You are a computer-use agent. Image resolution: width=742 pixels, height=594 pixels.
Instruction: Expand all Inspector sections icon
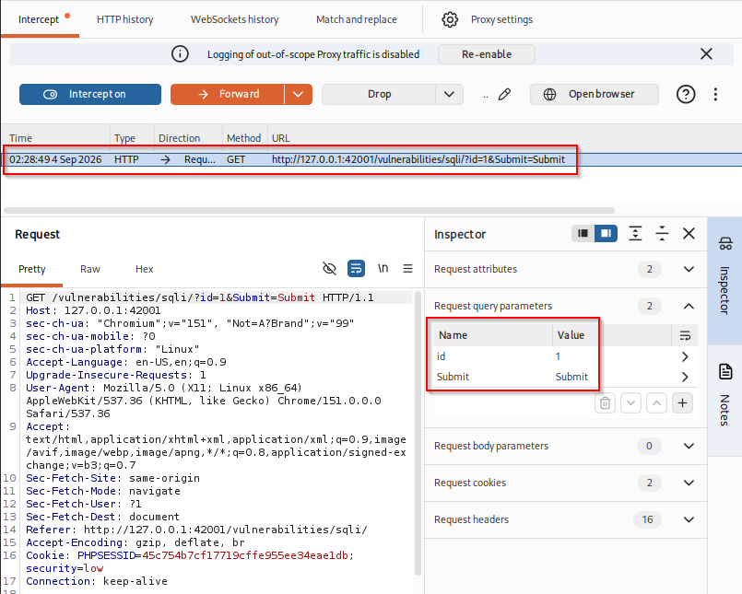[635, 233]
